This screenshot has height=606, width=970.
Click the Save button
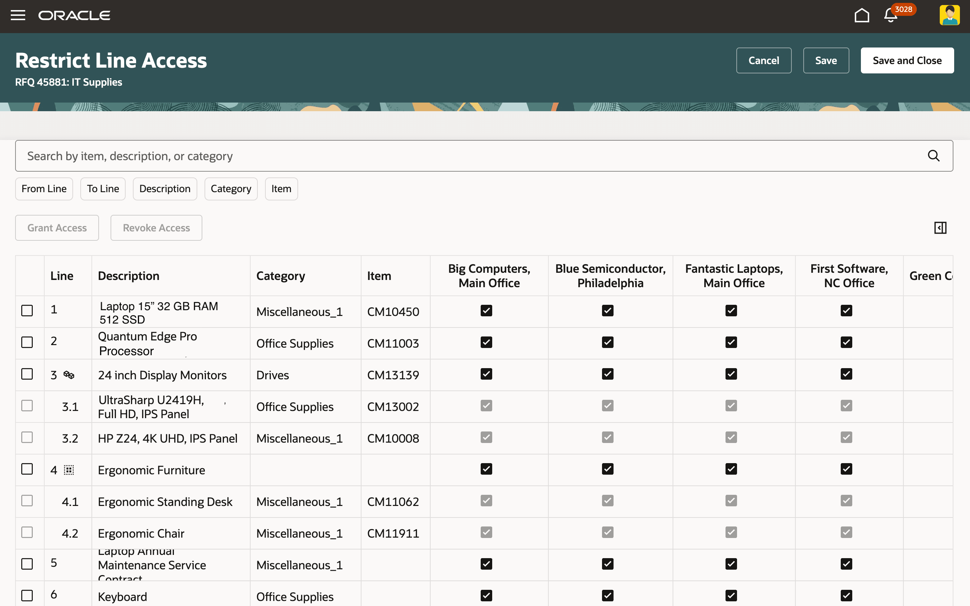point(826,60)
